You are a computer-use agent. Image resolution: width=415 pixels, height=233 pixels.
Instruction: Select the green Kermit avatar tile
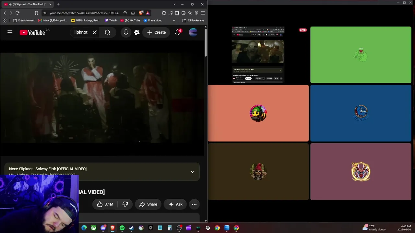pos(361,55)
